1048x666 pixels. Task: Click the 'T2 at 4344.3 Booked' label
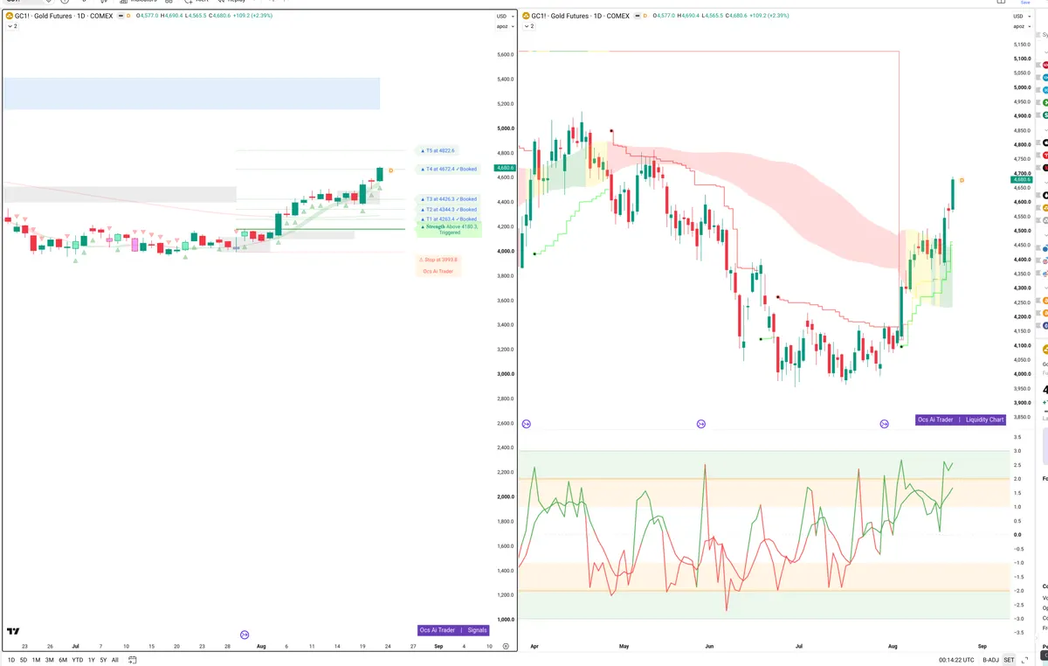click(x=448, y=210)
